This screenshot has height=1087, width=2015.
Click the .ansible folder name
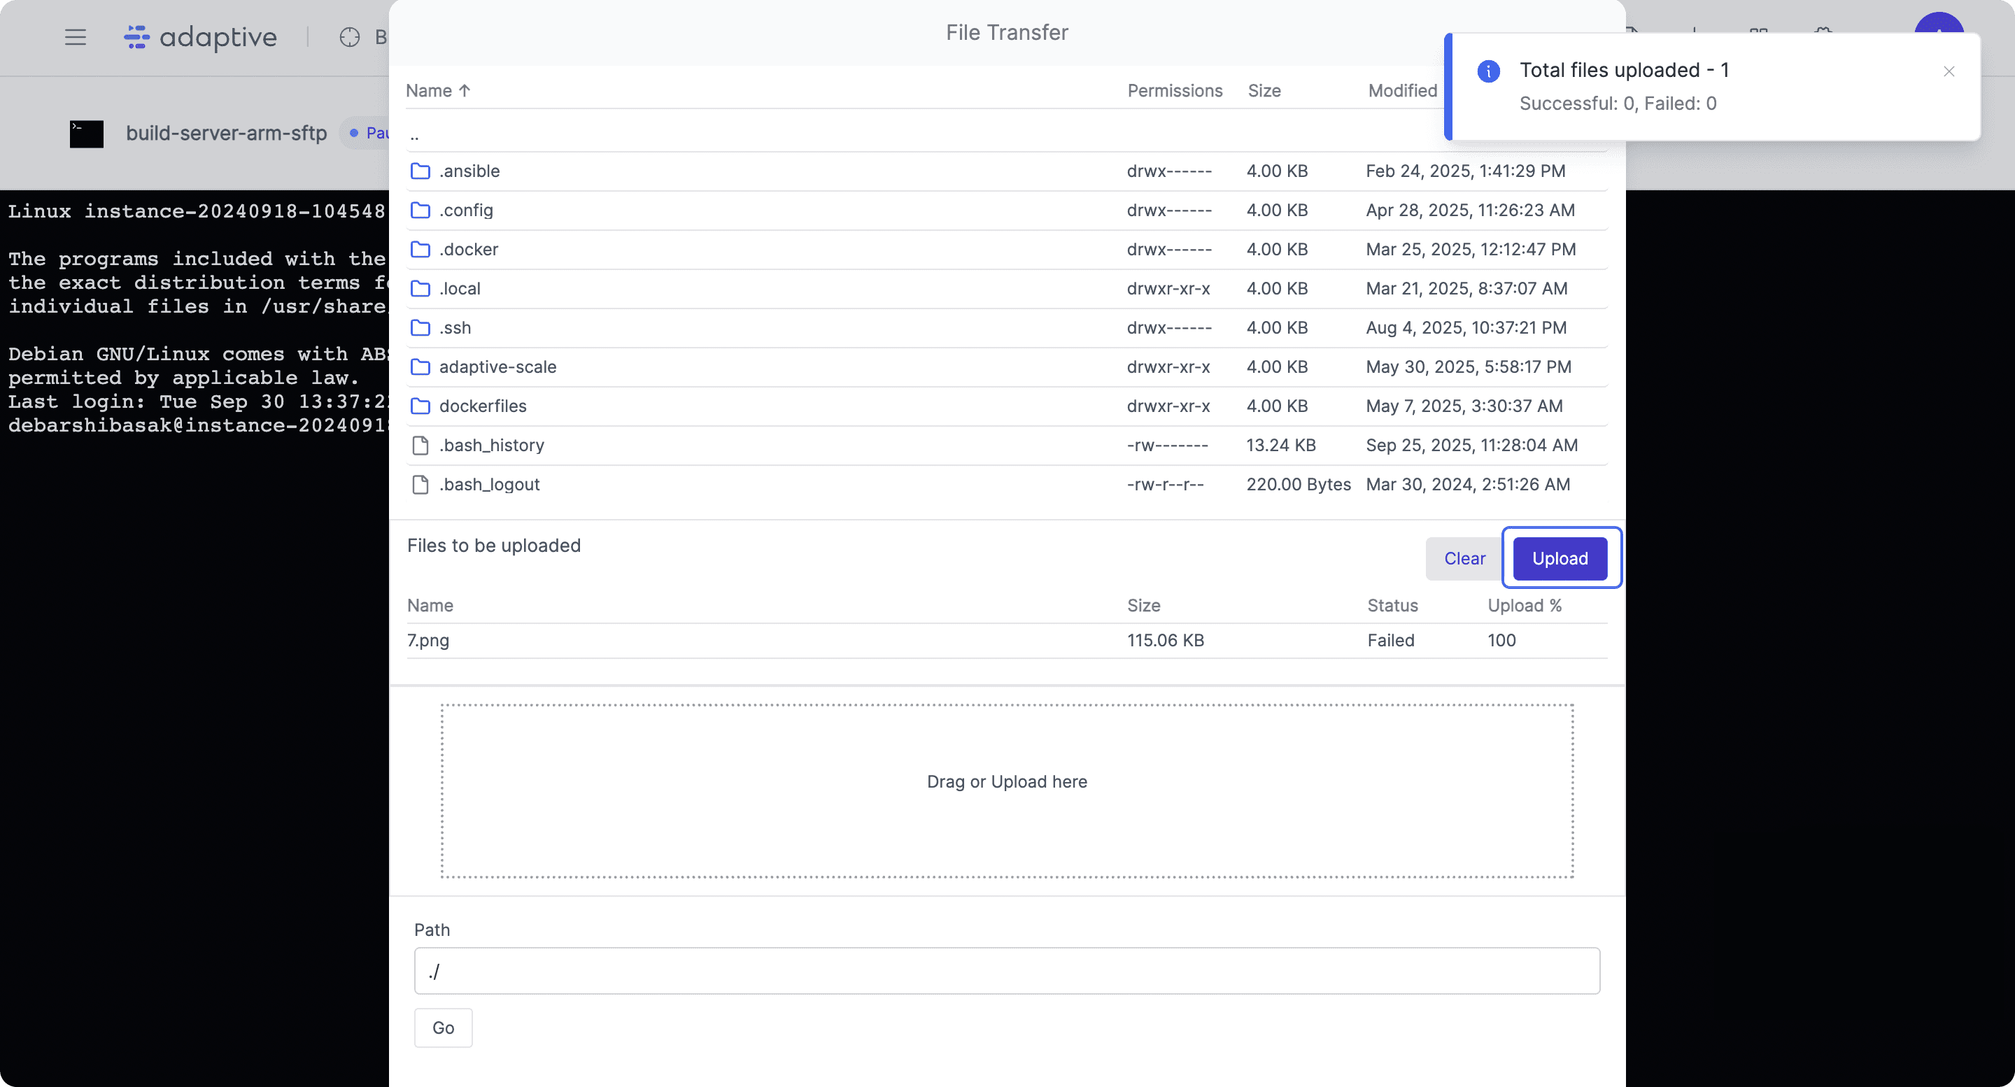tap(469, 171)
